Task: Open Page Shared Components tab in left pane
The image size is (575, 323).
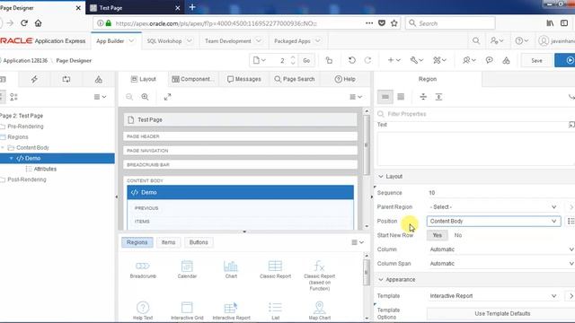Action: (98, 79)
